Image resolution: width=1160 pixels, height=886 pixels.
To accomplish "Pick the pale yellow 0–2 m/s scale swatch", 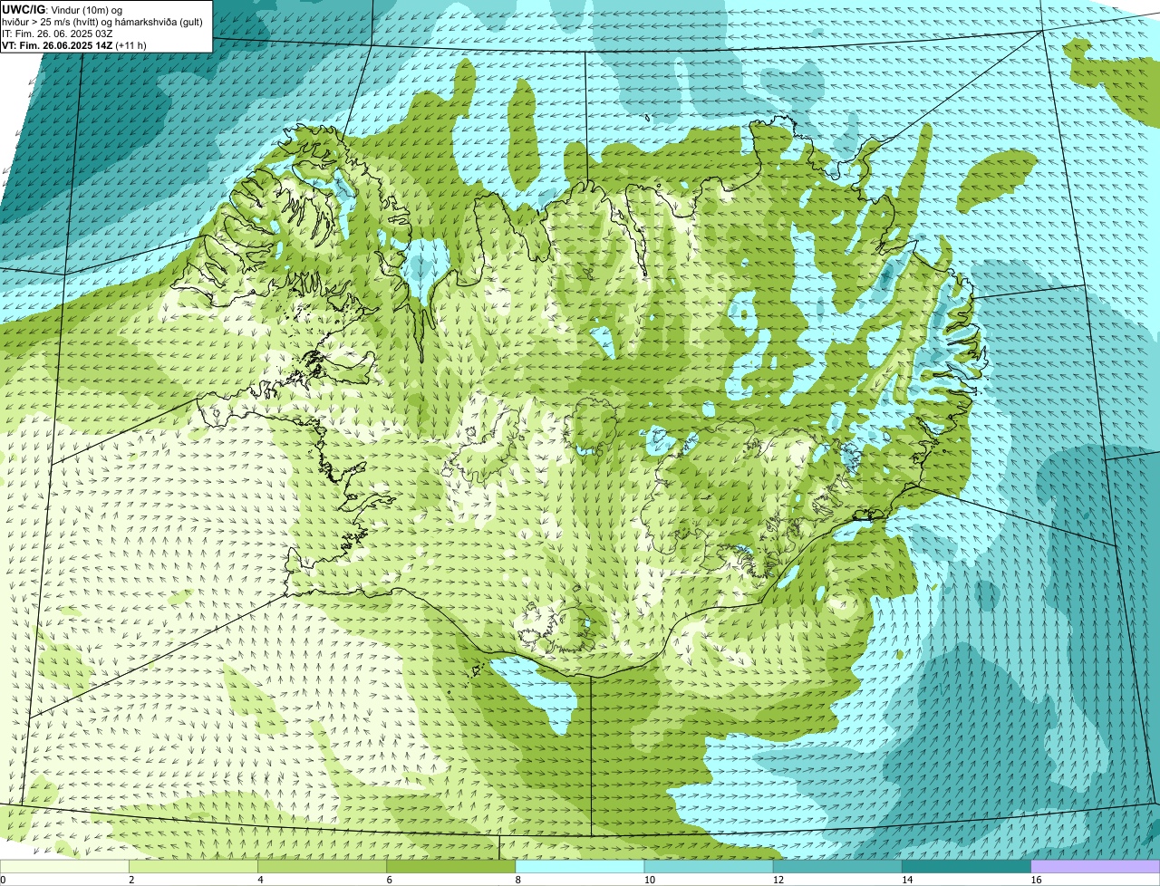I will point(64,867).
